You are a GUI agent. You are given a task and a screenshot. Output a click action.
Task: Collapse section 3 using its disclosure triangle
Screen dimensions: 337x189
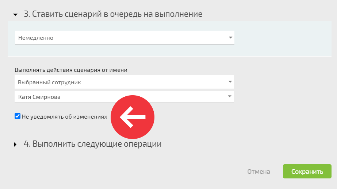(x=15, y=15)
